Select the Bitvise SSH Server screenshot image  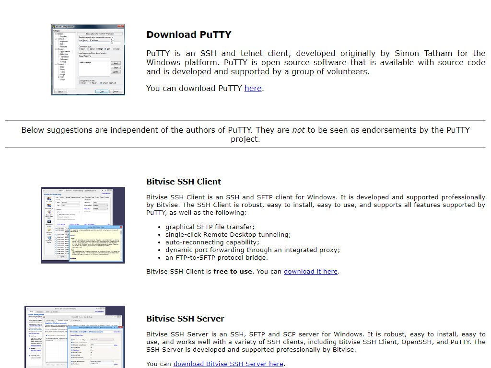click(x=75, y=337)
